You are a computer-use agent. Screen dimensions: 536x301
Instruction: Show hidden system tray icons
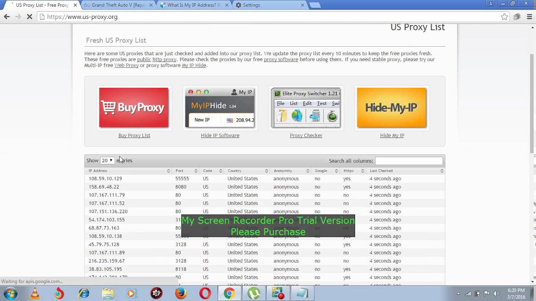click(458, 293)
